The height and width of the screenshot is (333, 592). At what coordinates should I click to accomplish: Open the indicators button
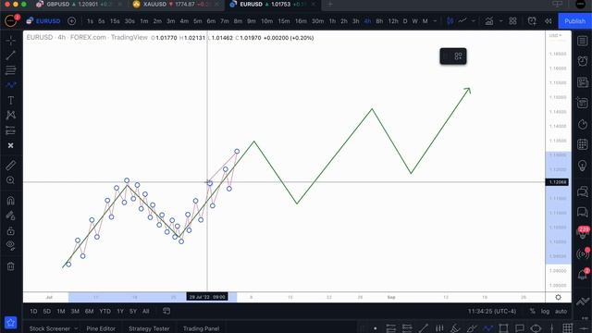489,21
